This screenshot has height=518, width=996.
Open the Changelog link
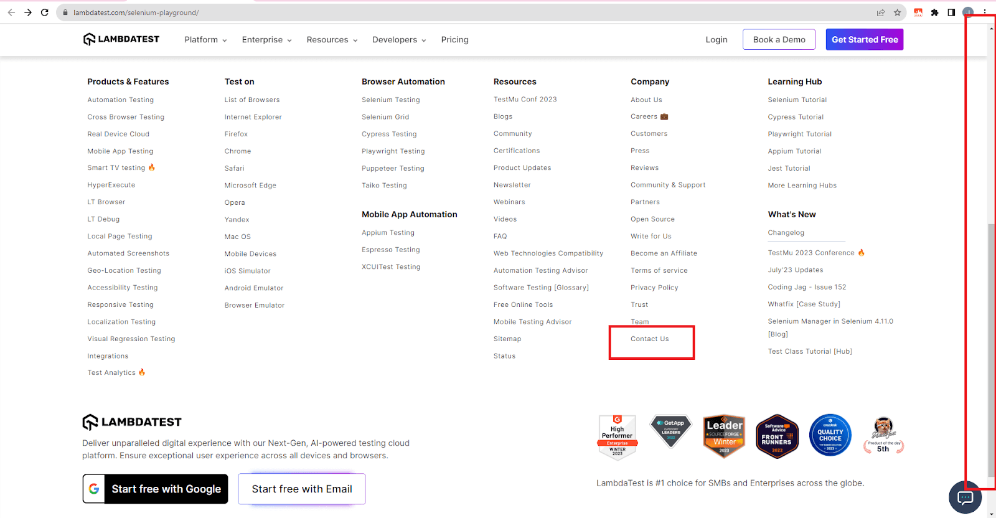pos(786,233)
